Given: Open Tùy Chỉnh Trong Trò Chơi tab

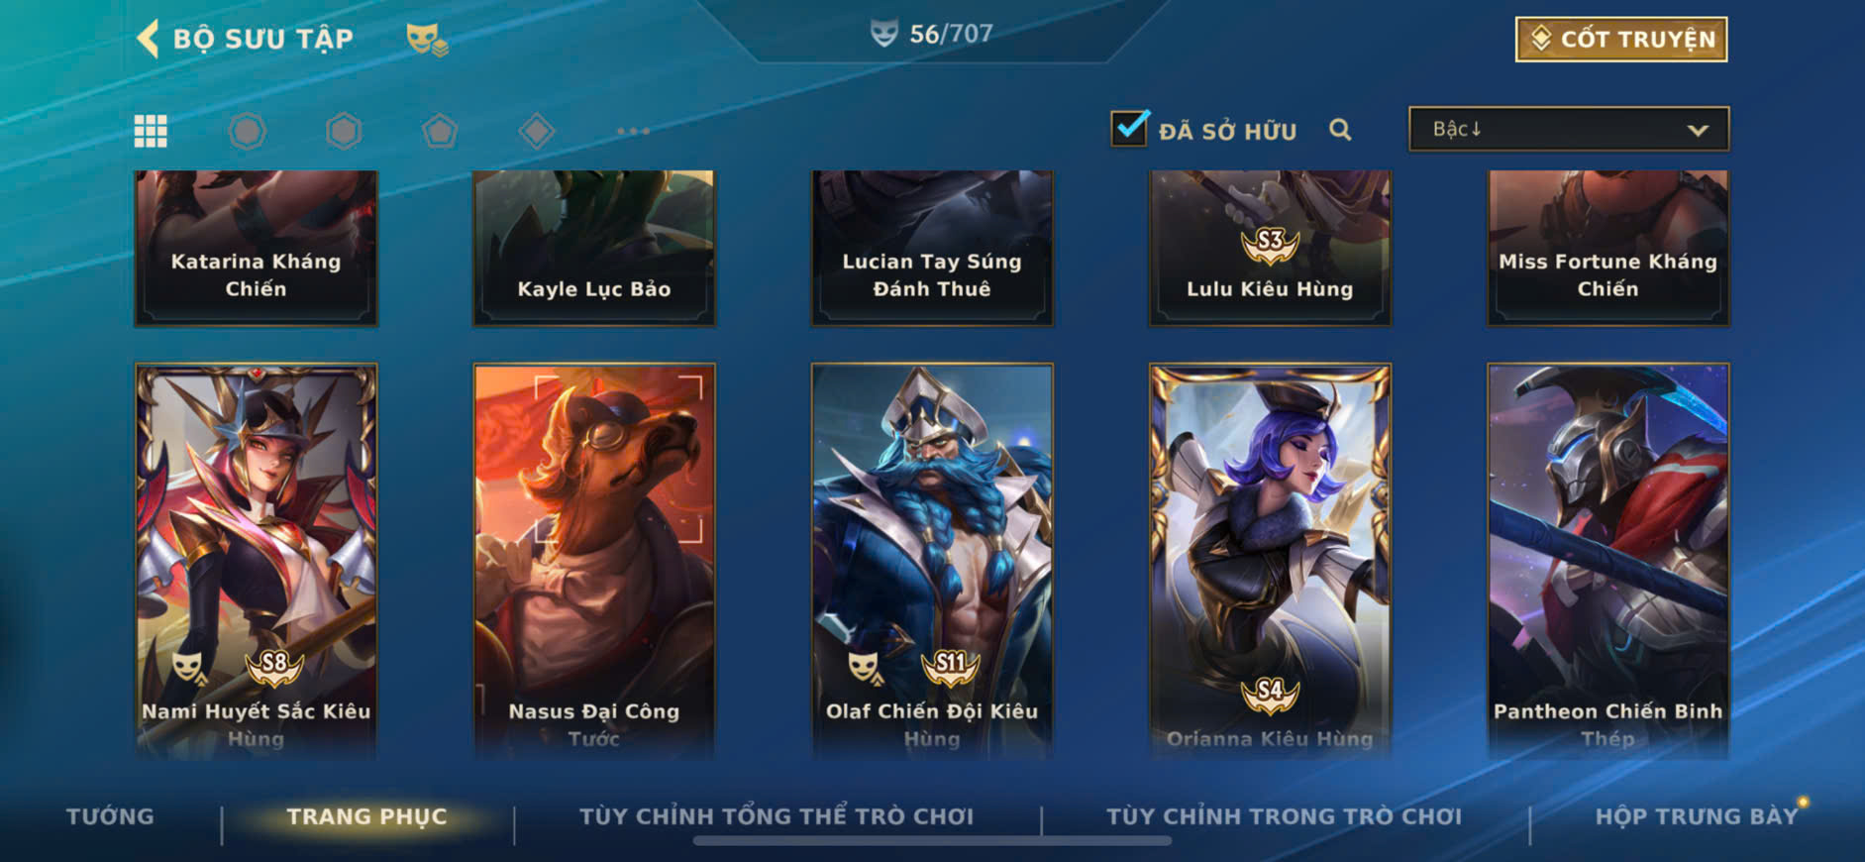Looking at the screenshot, I should [1284, 816].
